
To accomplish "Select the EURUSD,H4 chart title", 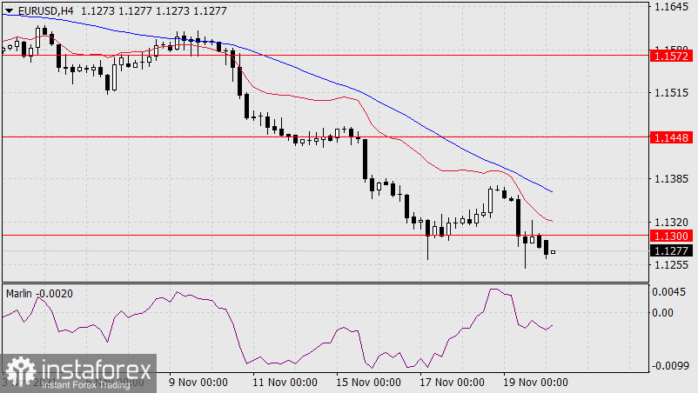I will coord(45,10).
